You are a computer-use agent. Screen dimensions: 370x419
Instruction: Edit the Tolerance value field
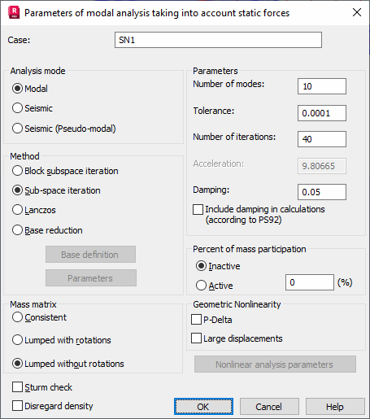point(322,113)
